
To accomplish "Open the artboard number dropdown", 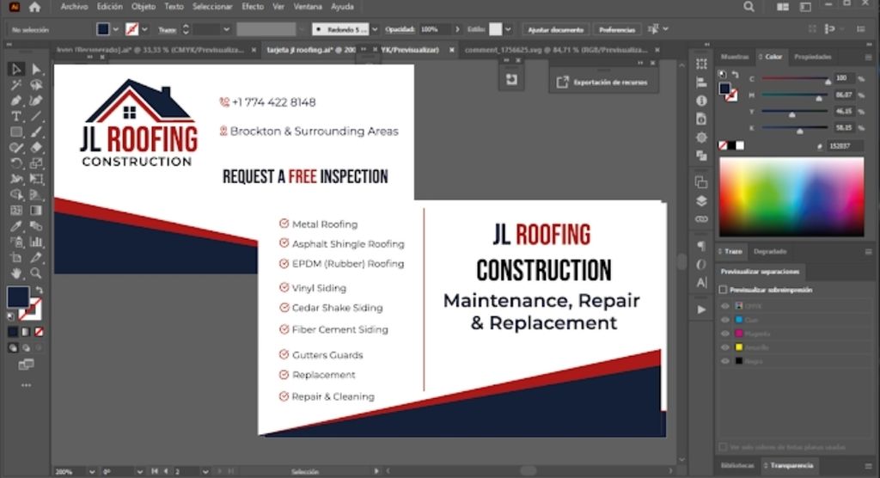I will 205,472.
